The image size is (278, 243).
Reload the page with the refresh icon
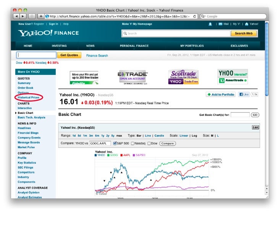click(194, 16)
